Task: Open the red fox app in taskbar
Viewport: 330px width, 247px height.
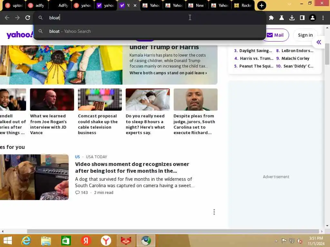Action: tap(126, 241)
